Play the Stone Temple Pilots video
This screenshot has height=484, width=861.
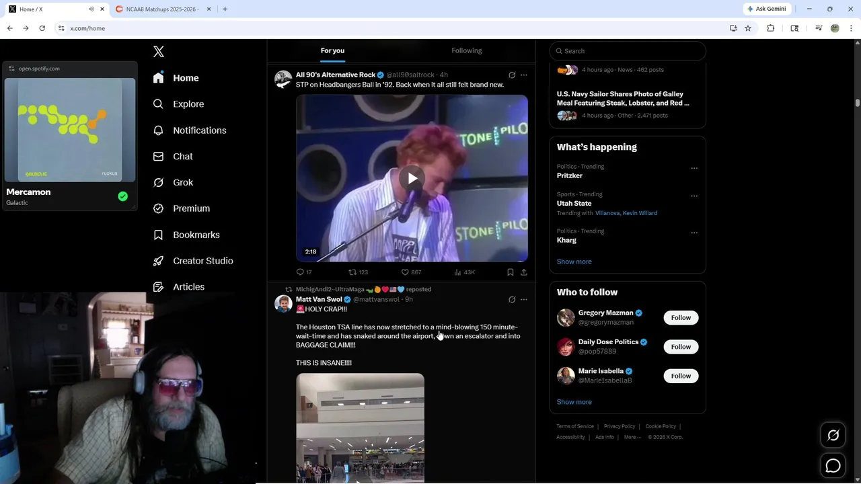(412, 178)
